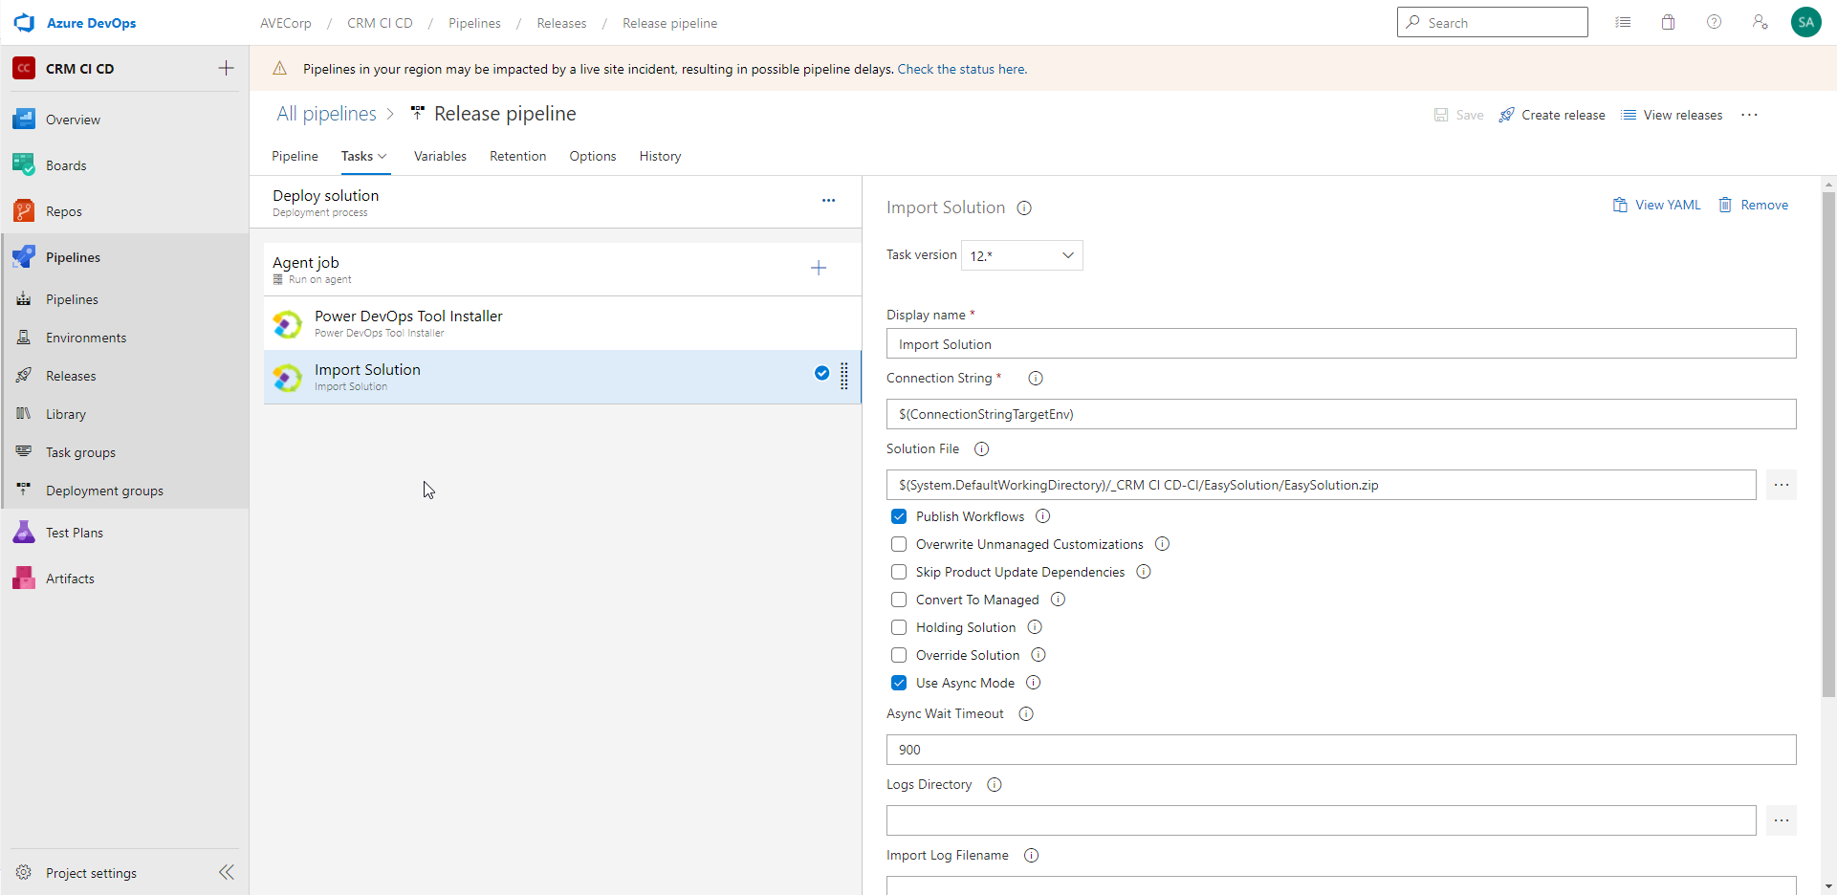Click the Async Wait Timeout input field

[1341, 750]
